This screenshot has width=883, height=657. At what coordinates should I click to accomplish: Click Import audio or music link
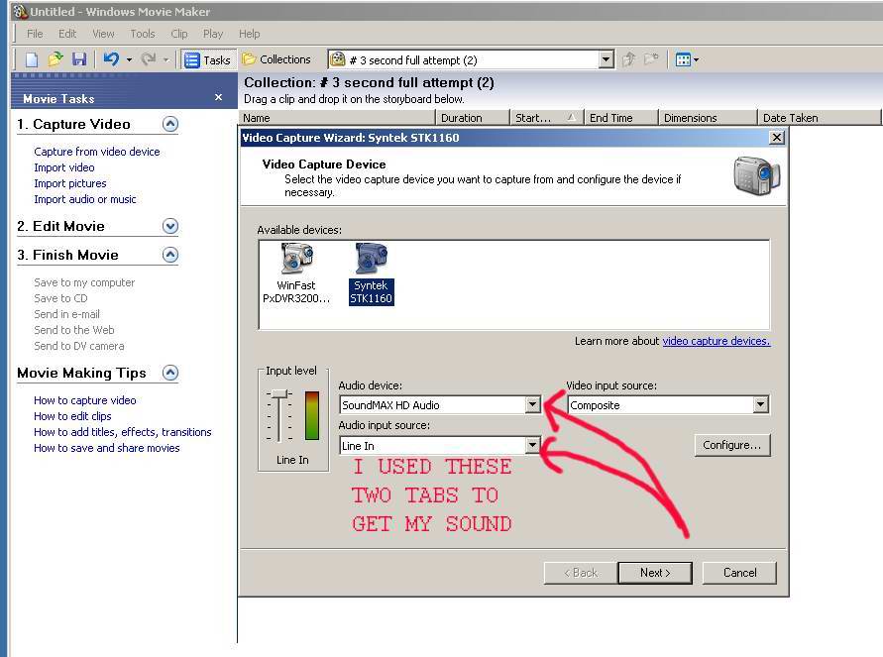tap(85, 199)
